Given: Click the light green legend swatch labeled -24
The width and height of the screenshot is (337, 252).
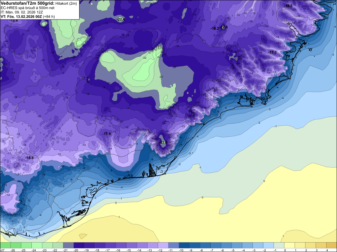Looking at the screenshot, I should point(37,245).
